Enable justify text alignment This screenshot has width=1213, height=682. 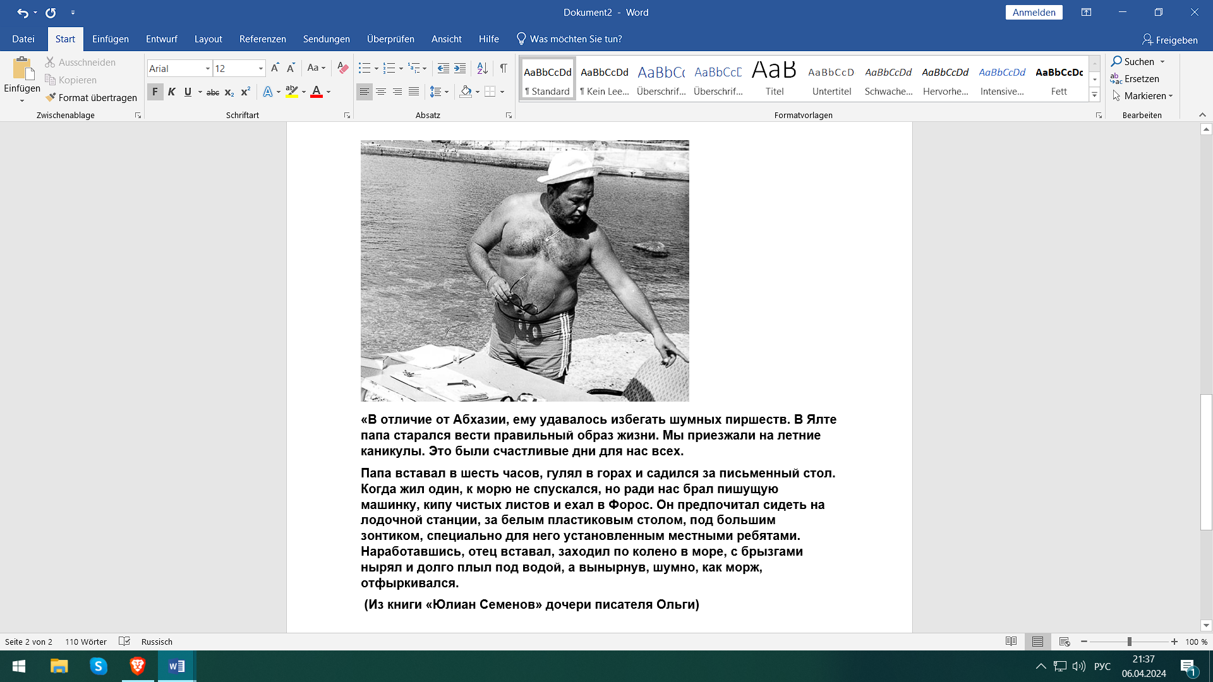click(414, 92)
